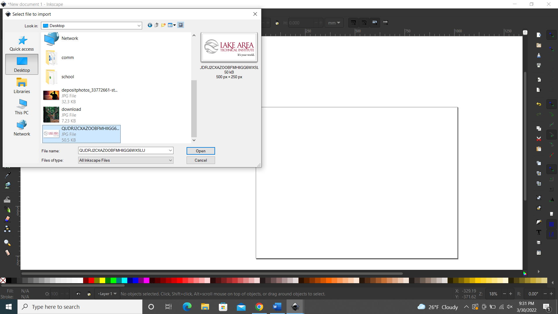This screenshot has height=314, width=558.
Task: Click the Open button to import the file
Action: point(201,151)
